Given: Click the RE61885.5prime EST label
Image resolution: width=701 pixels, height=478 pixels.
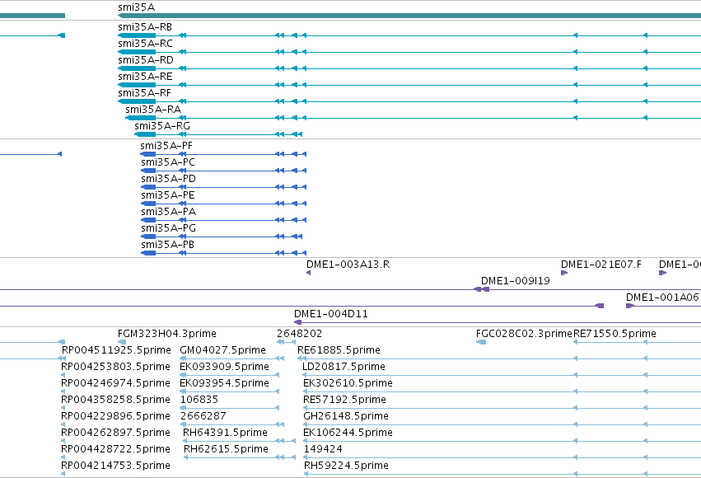Looking at the screenshot, I should 339,350.
